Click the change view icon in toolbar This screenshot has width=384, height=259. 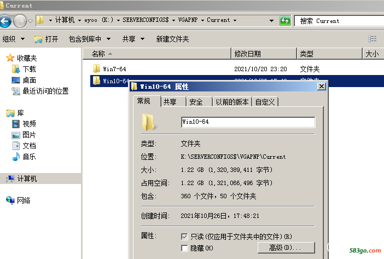coord(372,39)
